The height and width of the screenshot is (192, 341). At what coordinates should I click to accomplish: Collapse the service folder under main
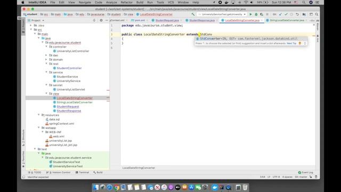point(46,72)
